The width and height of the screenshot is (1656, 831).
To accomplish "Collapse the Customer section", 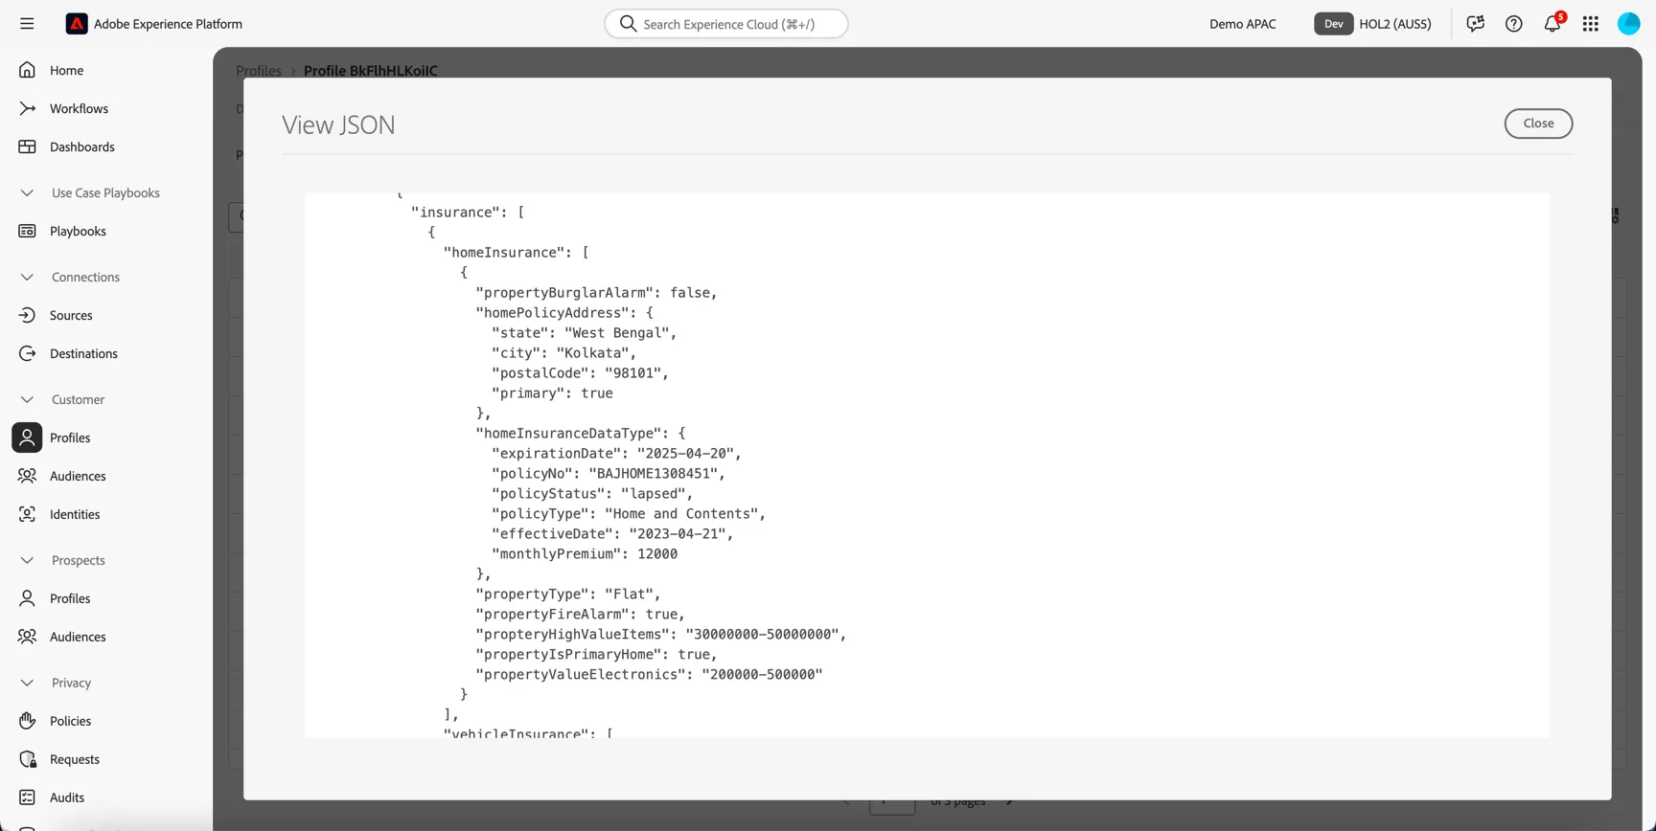I will click(27, 399).
